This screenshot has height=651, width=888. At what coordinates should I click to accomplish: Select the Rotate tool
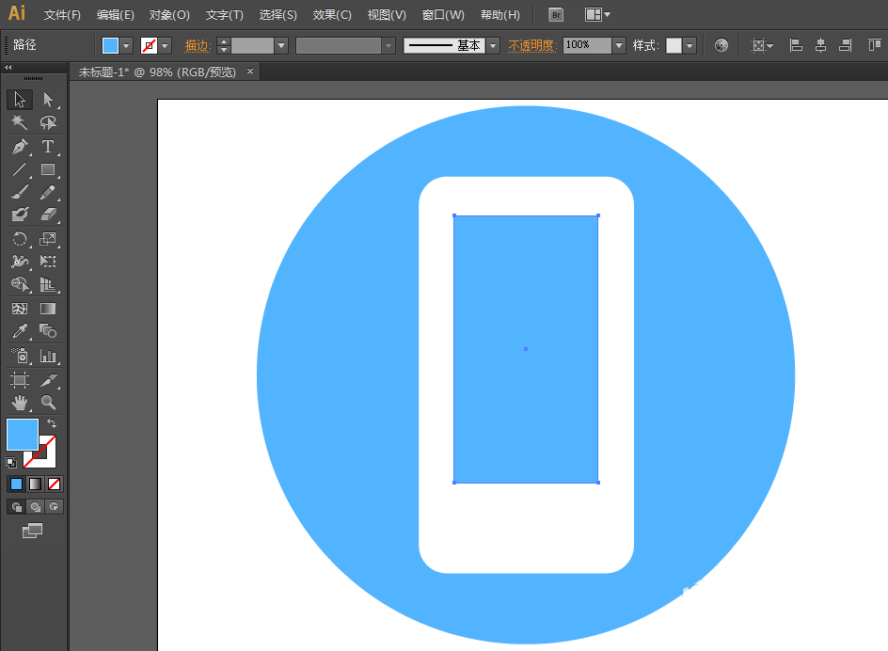[20, 239]
